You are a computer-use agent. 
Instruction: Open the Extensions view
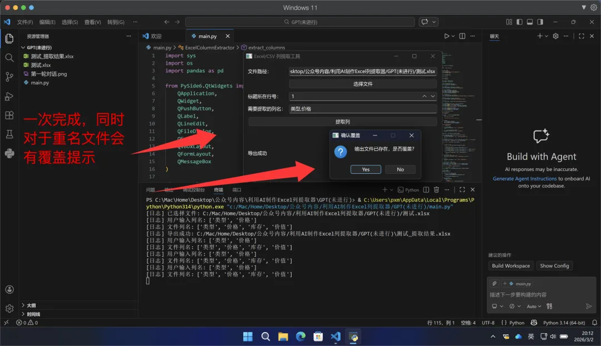pyautogui.click(x=9, y=115)
